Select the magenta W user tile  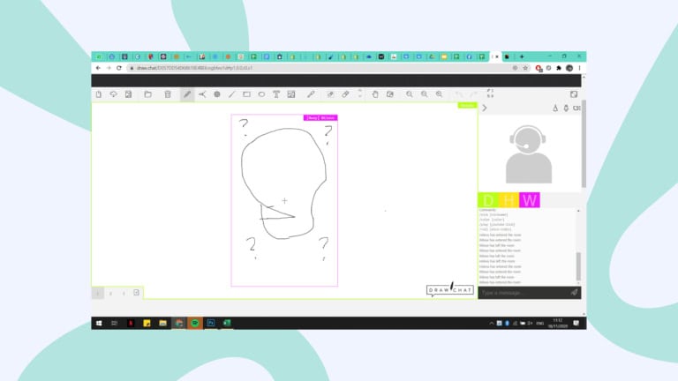530,200
